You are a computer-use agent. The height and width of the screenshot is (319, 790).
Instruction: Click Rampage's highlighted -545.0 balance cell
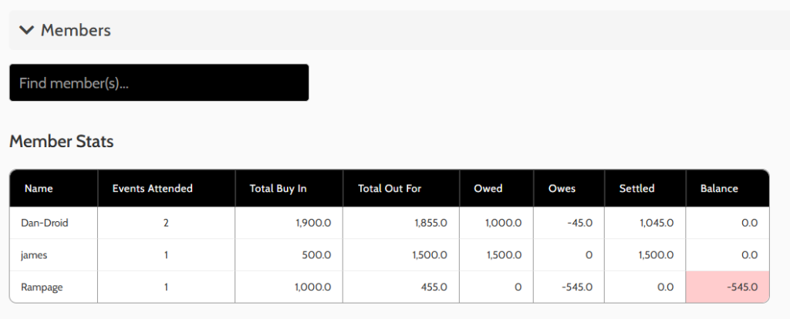click(741, 287)
